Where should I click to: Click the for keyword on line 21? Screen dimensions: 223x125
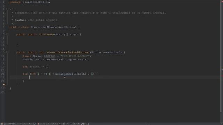click(x=25, y=74)
